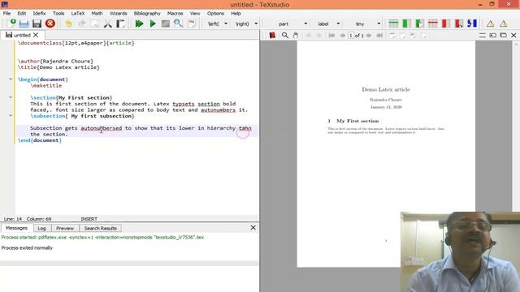Viewport: 520px width, 292px height.
Task: Go to previous PDF page
Action: (343, 36)
